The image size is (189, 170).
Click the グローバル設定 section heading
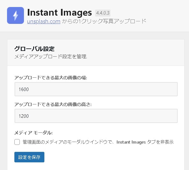click(34, 49)
